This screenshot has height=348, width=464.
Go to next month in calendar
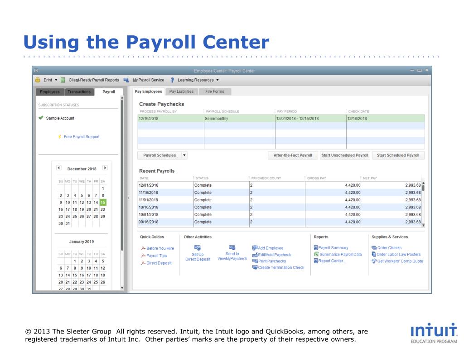105,168
